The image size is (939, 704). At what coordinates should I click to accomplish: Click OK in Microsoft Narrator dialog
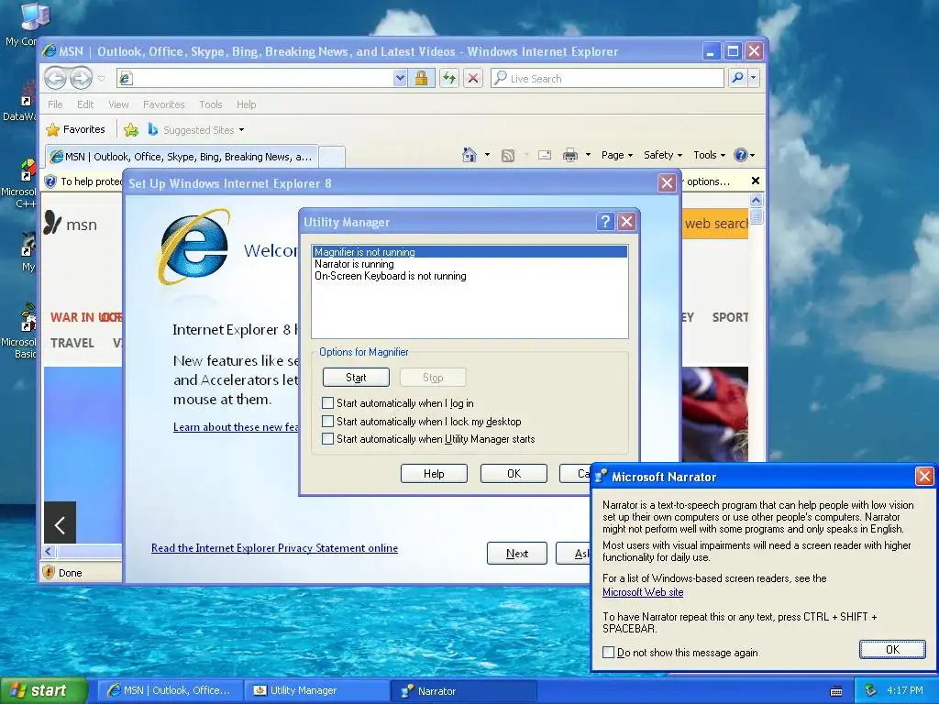(x=892, y=650)
